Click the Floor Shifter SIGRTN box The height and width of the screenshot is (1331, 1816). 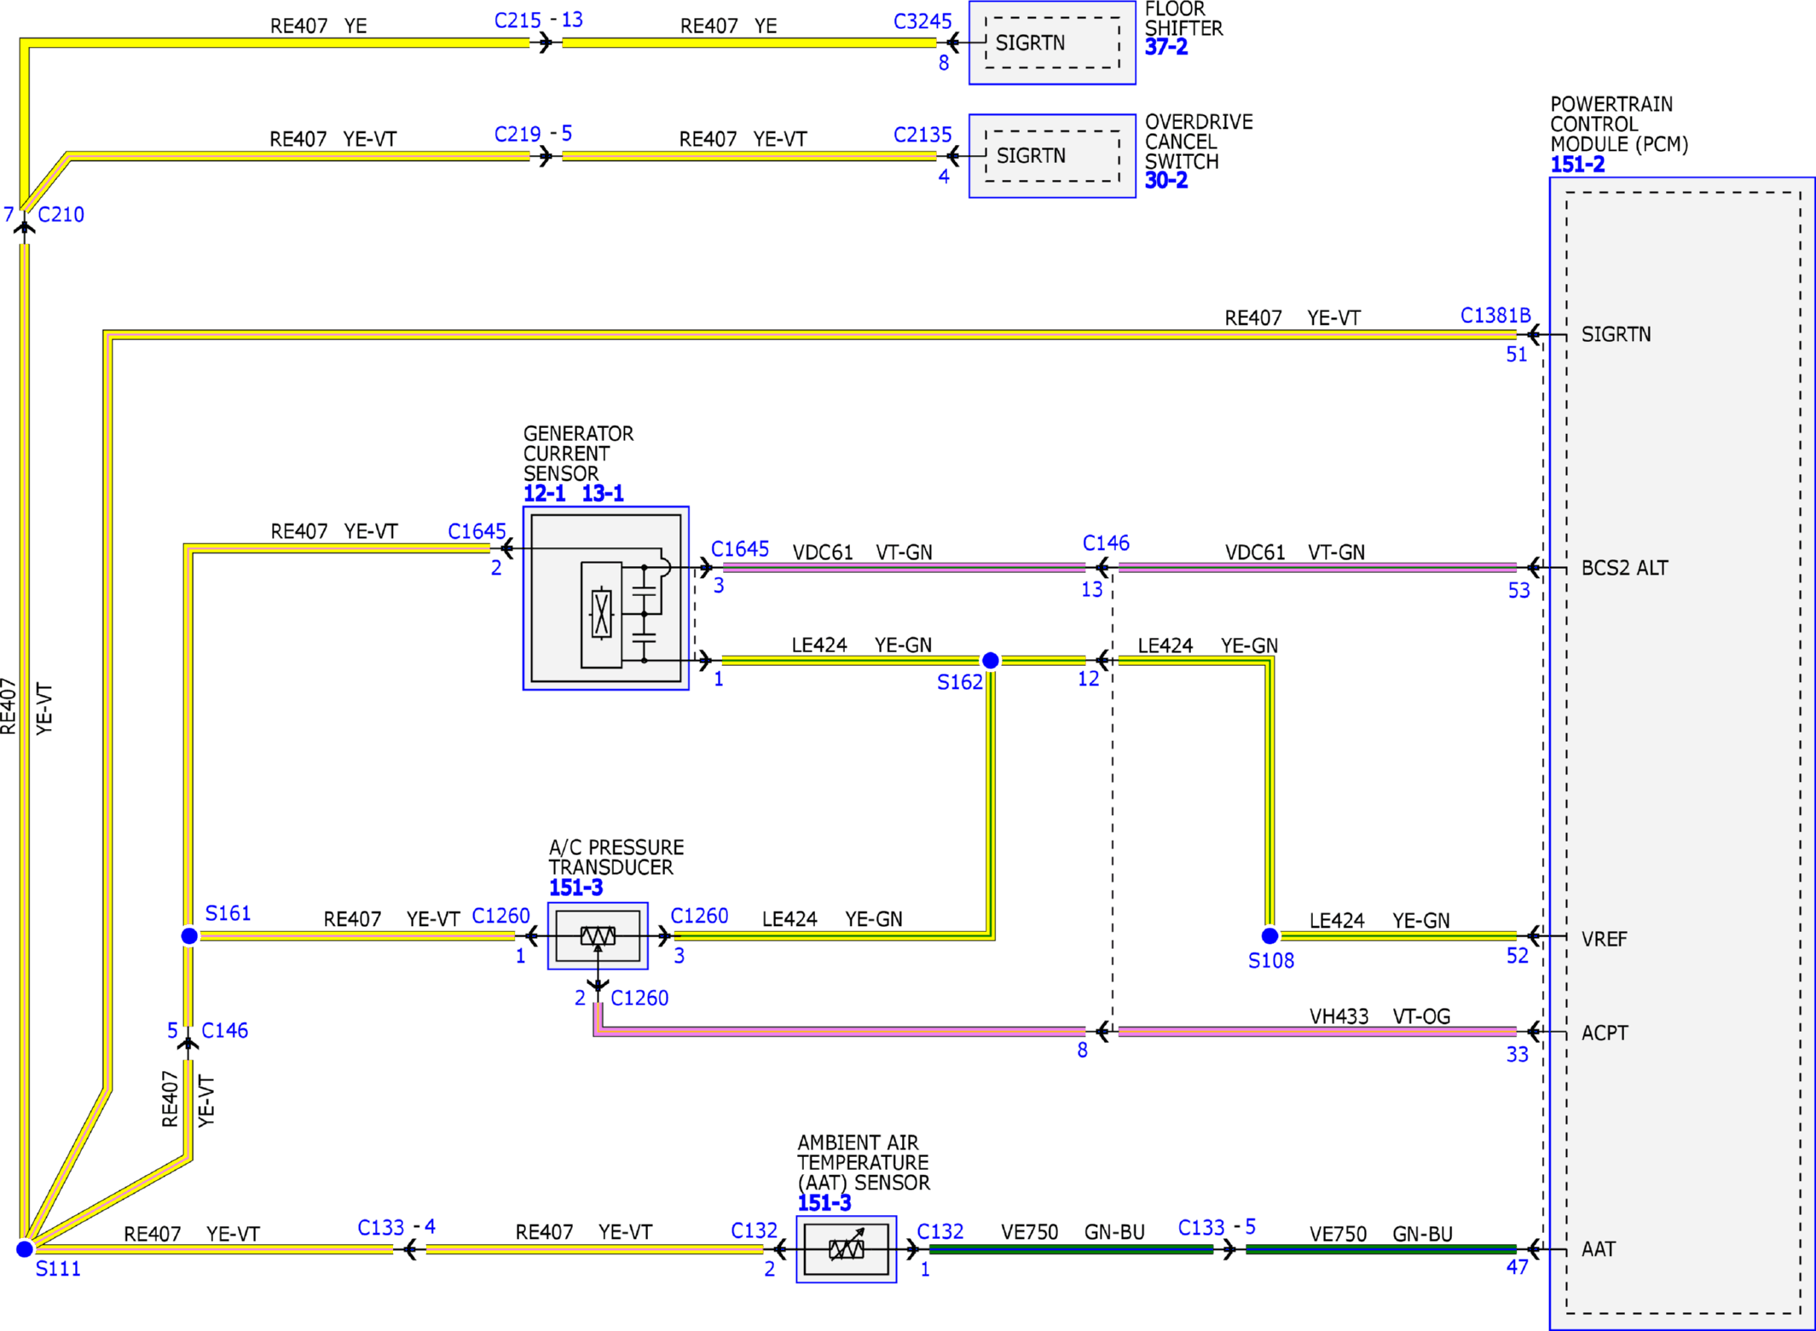coord(1052,43)
